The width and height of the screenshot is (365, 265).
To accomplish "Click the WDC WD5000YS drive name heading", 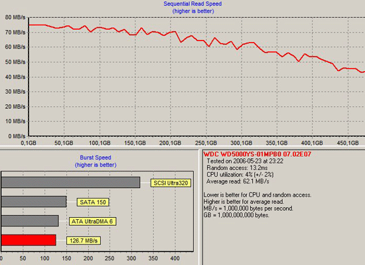I will [257, 154].
